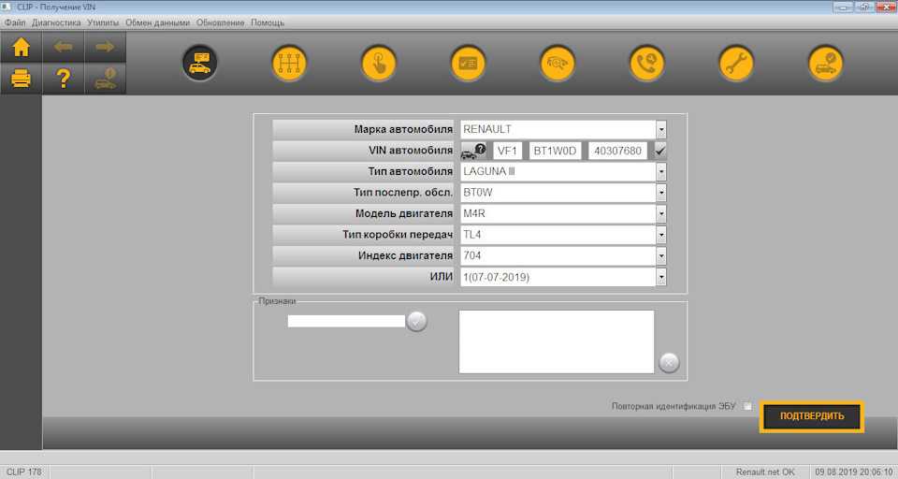Open the wrench repair tool icon
Viewport: 898px width, 479px height.
coord(736,64)
